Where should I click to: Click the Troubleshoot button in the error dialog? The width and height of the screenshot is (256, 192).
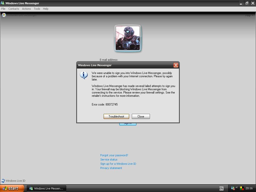click(x=116, y=116)
